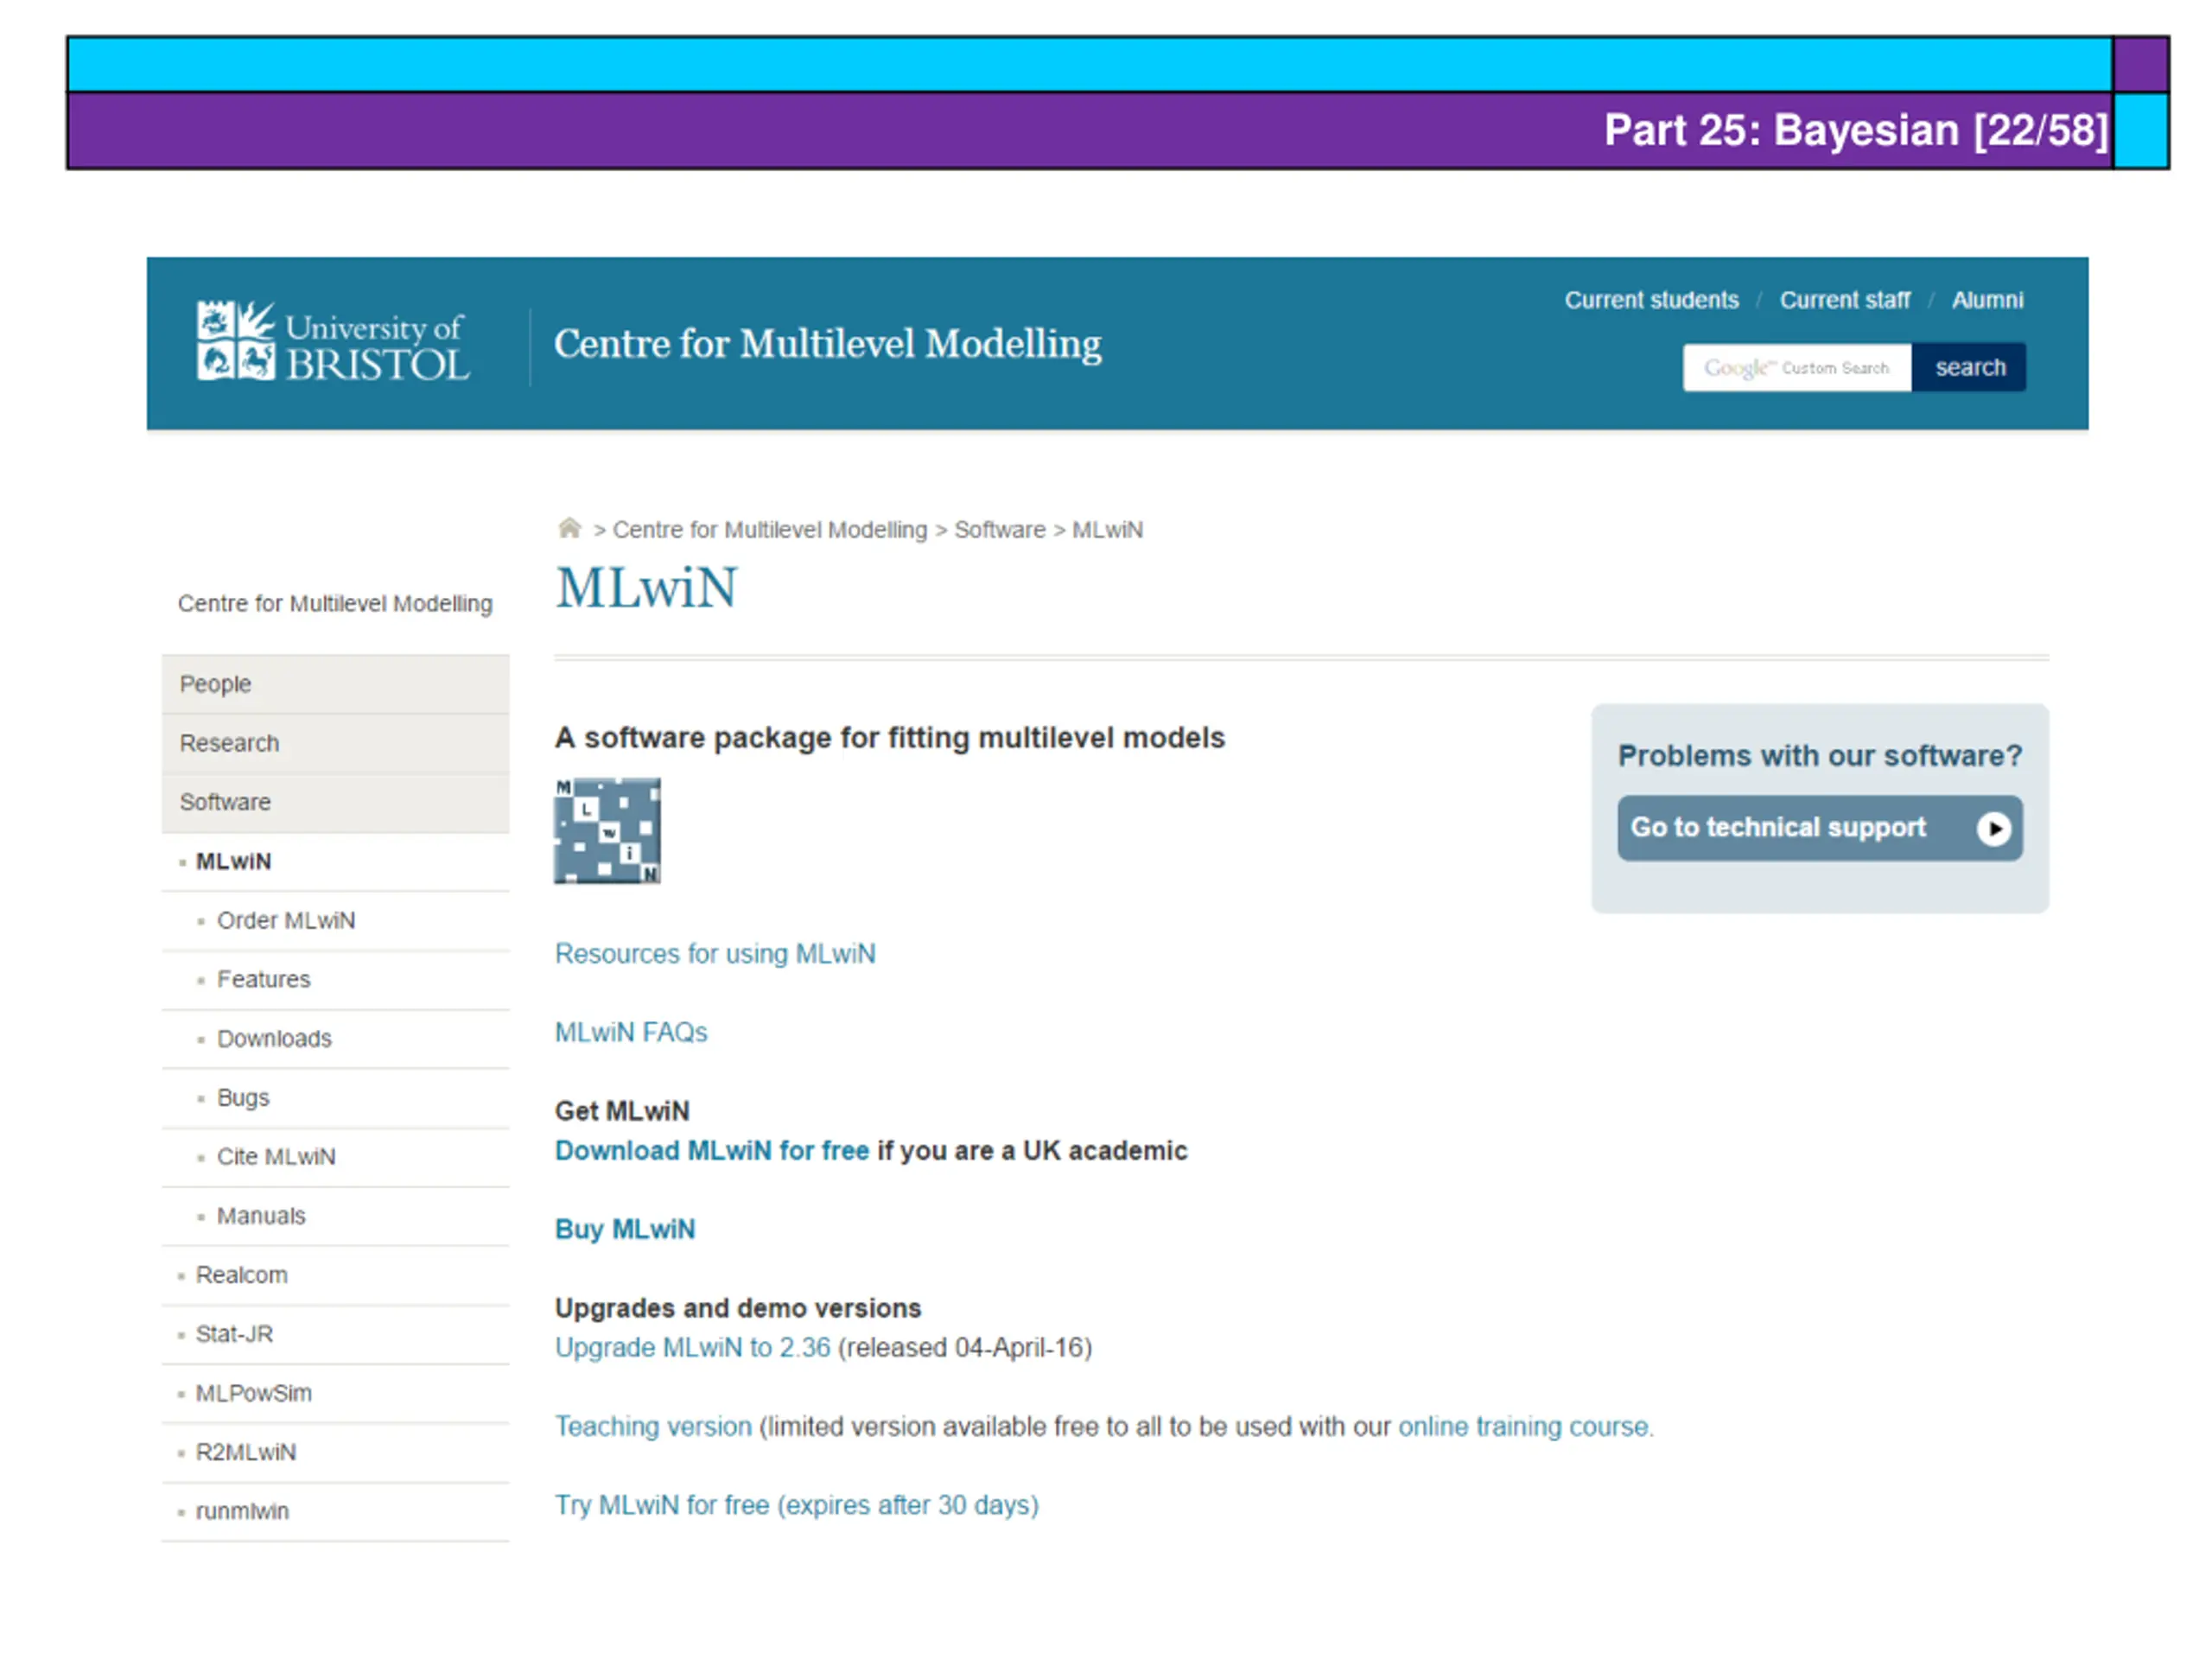Open Order MLwiN sidebar item

tap(335, 920)
